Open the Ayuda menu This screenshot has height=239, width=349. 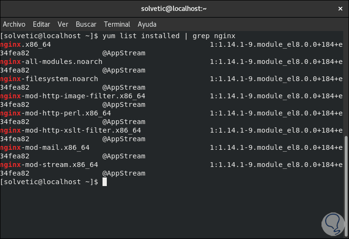pos(147,24)
